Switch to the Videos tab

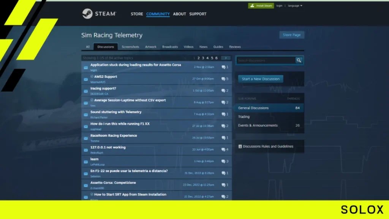coord(188,47)
